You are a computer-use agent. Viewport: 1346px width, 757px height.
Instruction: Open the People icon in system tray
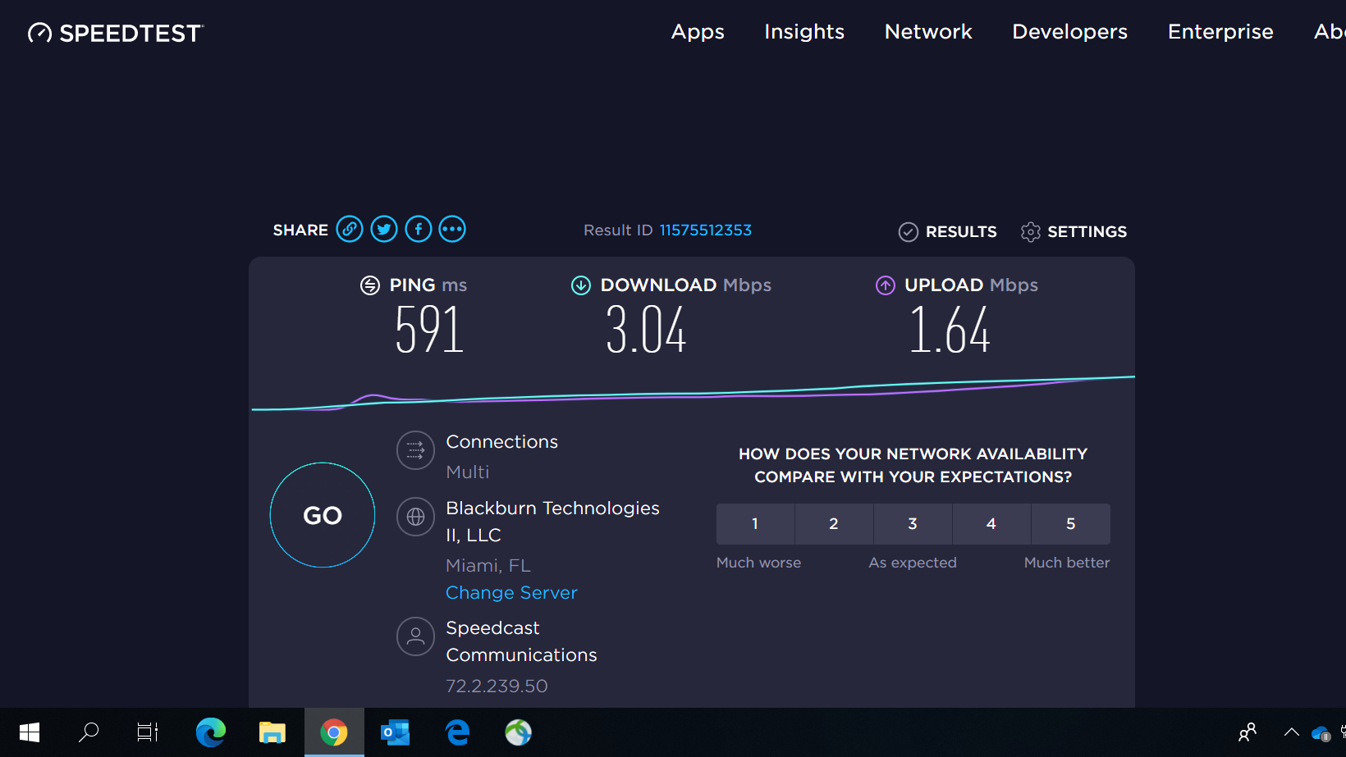tap(1248, 732)
